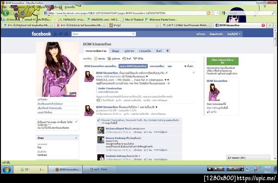Image resolution: width=278 pixels, height=183 pixels.
Task: Click Bosszy Konbang's comment avatar
Action: (101, 140)
